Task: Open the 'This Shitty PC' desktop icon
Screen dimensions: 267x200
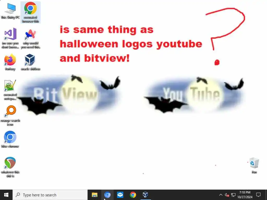Action: [x=10, y=10]
